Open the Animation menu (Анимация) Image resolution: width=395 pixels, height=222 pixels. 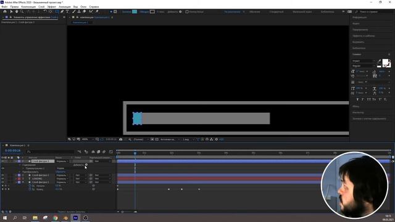pos(65,7)
